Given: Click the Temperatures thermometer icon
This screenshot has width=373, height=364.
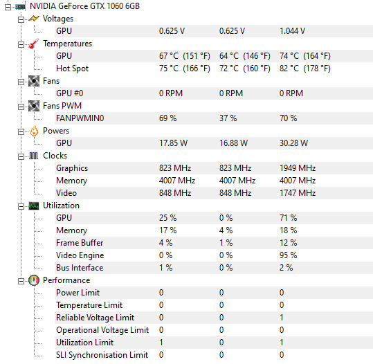Looking at the screenshot, I should [x=34, y=44].
